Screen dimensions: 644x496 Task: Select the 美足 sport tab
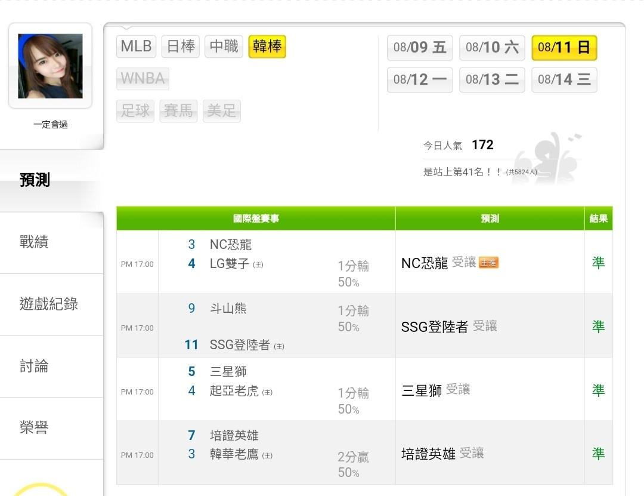click(221, 110)
